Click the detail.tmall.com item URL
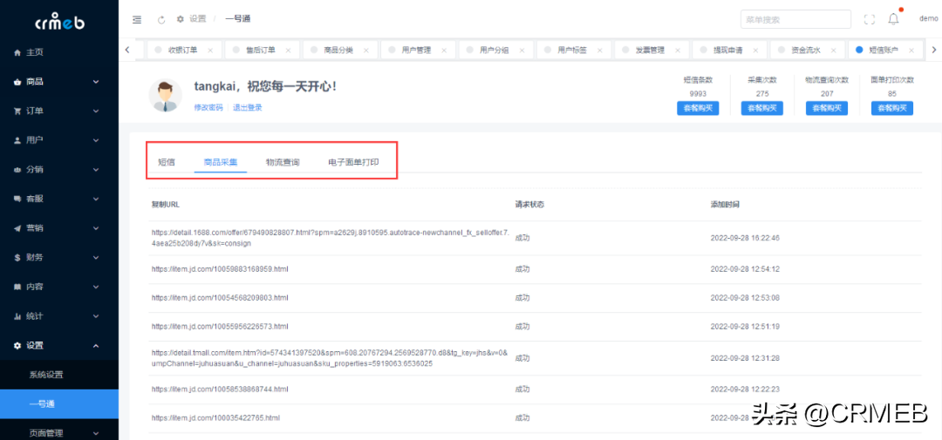The height and width of the screenshot is (440, 942). tap(330, 358)
